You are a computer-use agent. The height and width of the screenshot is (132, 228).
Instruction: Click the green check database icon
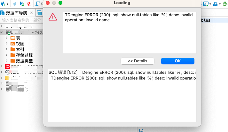click(8, 32)
